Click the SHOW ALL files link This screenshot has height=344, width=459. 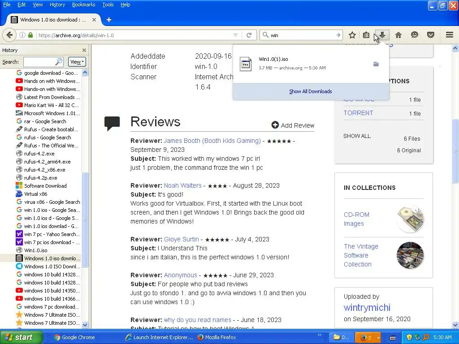[x=357, y=136]
